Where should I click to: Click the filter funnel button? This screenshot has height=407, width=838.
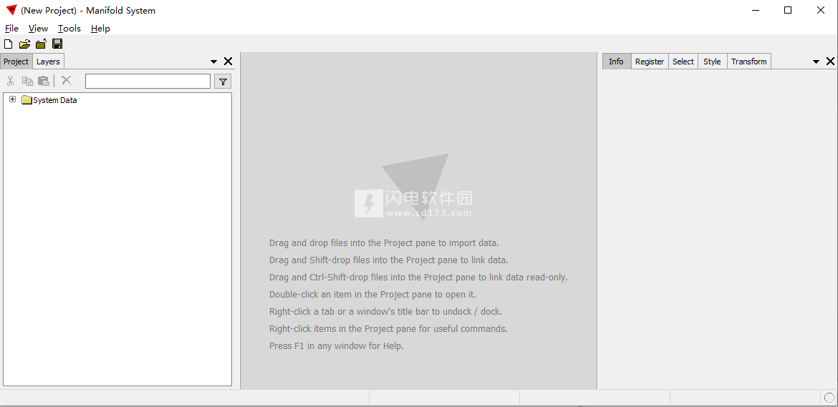(x=223, y=81)
